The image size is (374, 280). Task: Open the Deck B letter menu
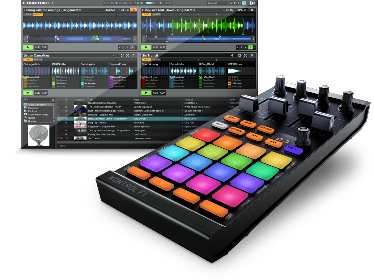(252, 10)
